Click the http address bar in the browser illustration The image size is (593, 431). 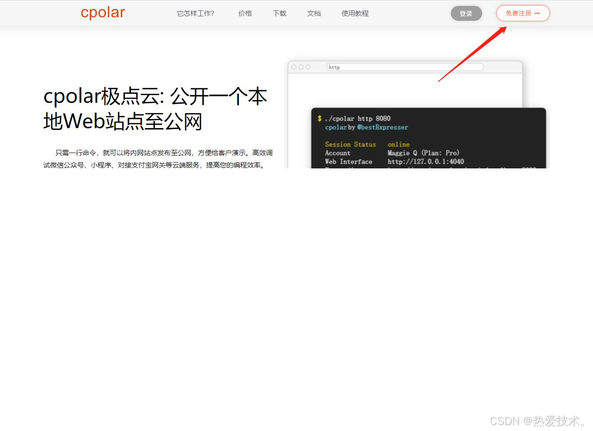tap(405, 67)
